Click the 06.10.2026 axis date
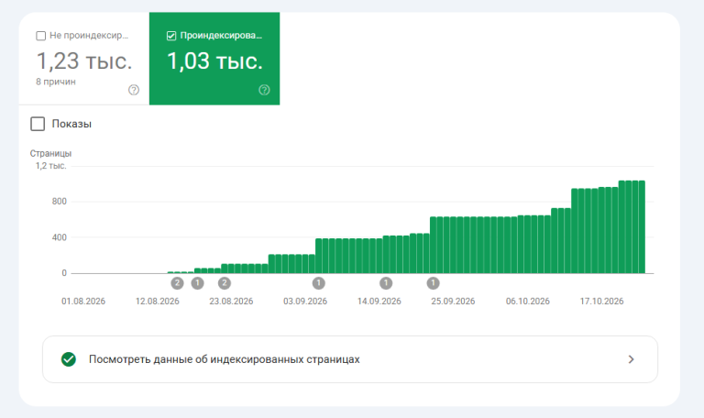The image size is (704, 418). 528,302
